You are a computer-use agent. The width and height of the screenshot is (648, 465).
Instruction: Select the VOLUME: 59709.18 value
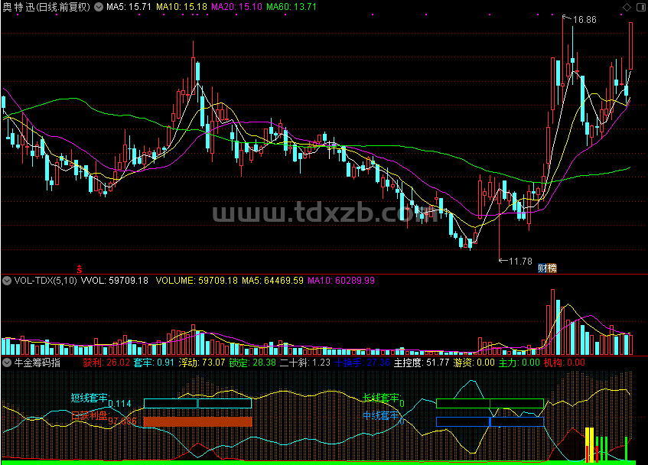click(197, 281)
